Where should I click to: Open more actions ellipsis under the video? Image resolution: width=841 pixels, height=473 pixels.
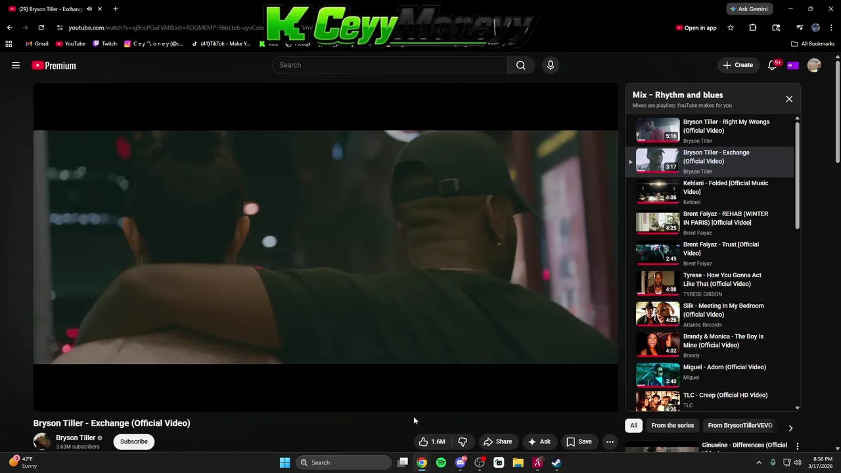[x=610, y=441]
